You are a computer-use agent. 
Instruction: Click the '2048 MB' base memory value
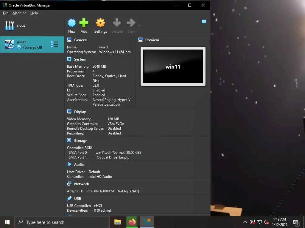pyautogui.click(x=99, y=66)
